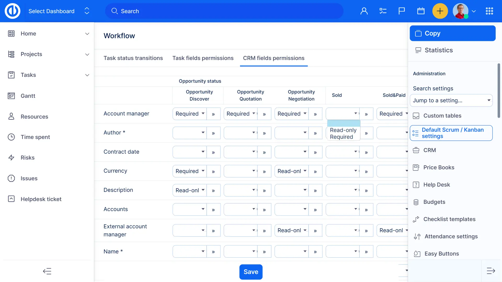This screenshot has width=502, height=282.
Task: Click the Copy button
Action: (452, 33)
